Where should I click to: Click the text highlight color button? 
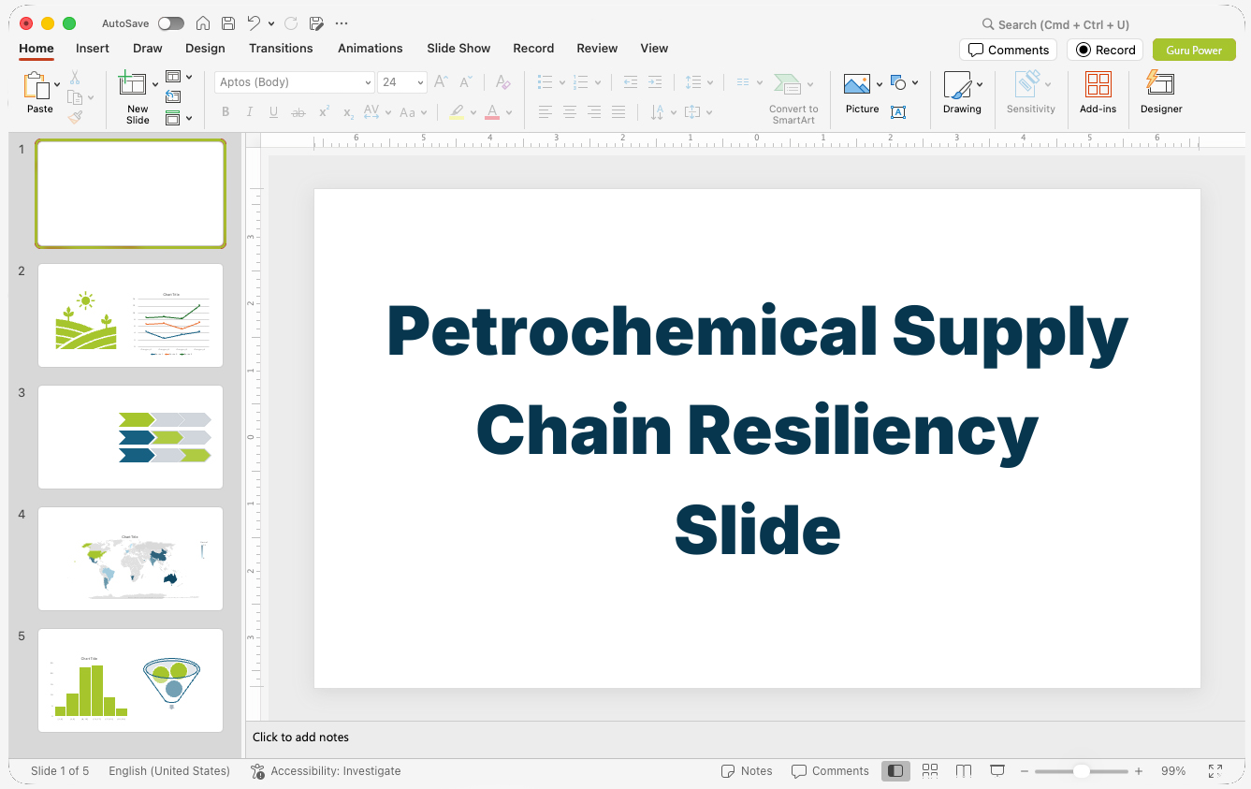[456, 112]
